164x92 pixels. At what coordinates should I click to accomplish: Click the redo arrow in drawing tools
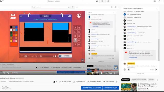[x=79, y=44]
